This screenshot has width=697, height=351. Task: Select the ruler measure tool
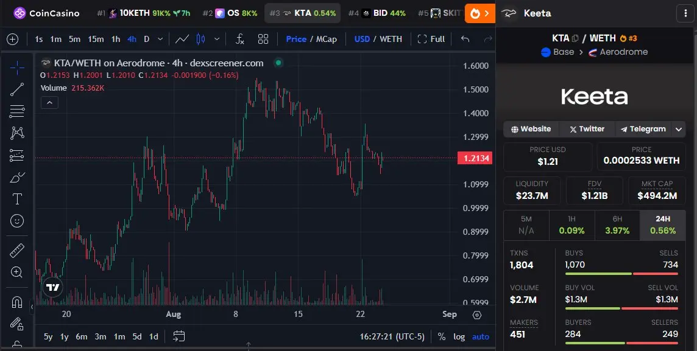(x=17, y=251)
